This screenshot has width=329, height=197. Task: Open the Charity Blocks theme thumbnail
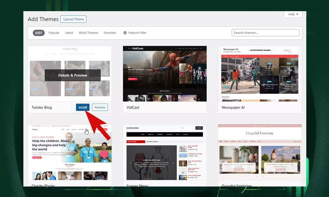[70, 152]
